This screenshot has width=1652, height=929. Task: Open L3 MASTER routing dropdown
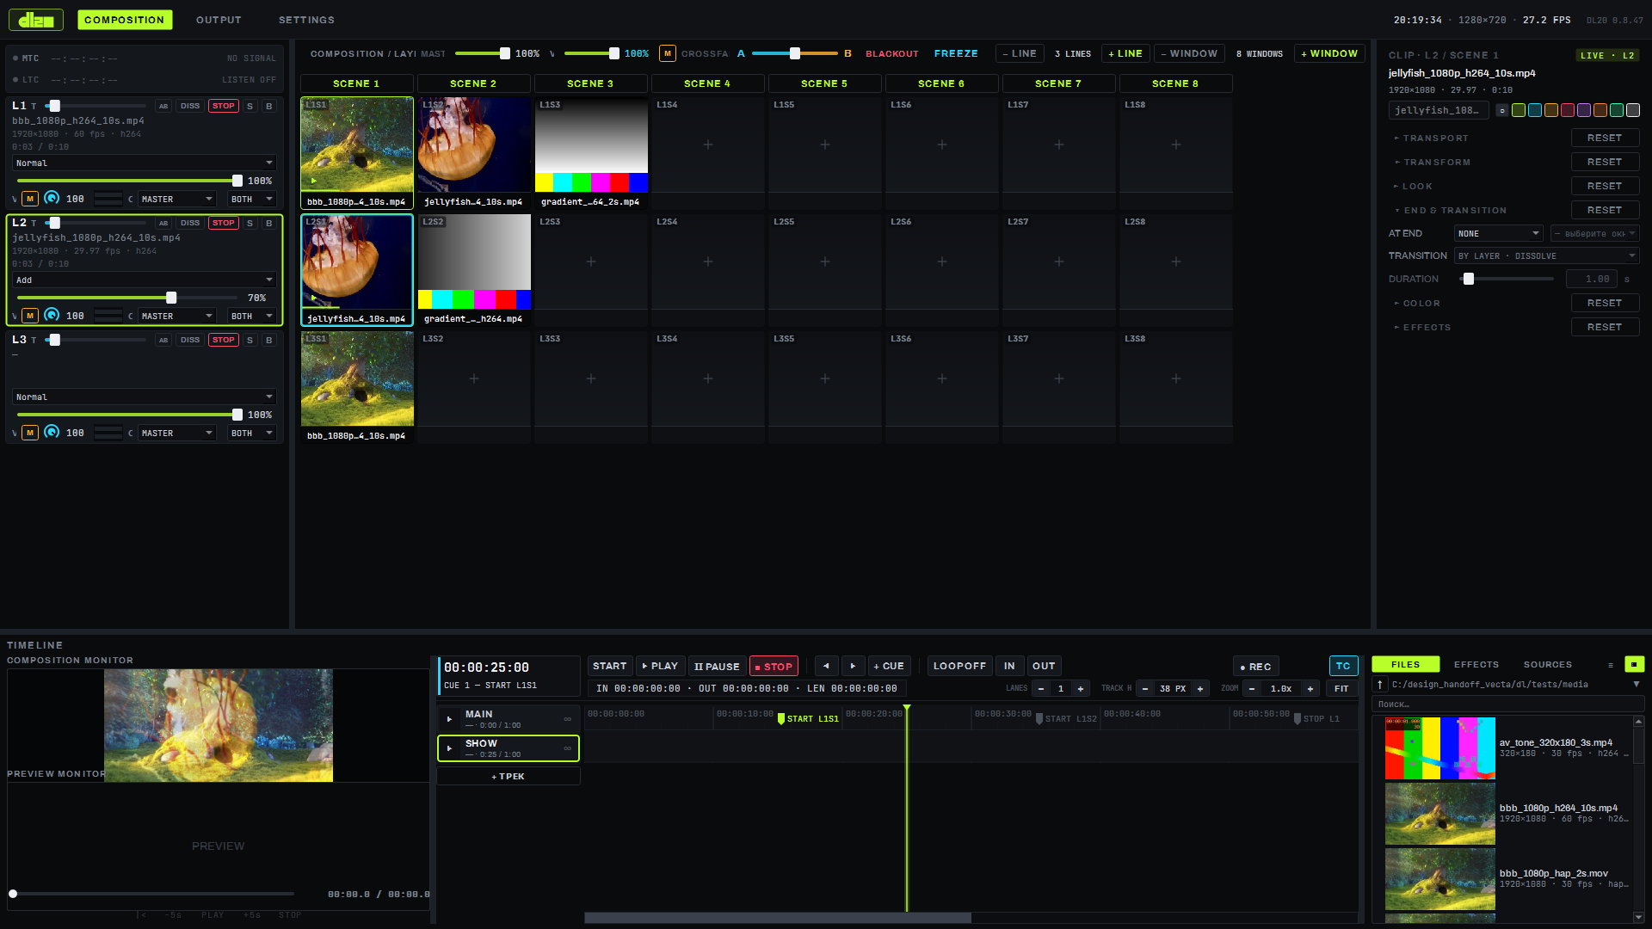tap(176, 433)
